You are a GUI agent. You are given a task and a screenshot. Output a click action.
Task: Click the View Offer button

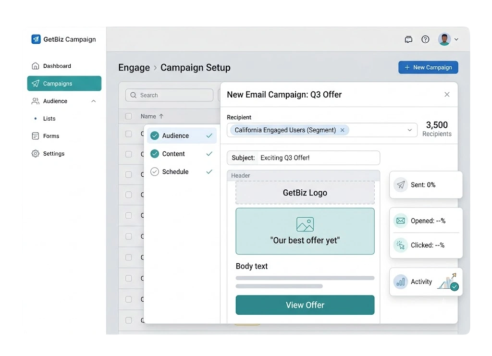pyautogui.click(x=305, y=305)
